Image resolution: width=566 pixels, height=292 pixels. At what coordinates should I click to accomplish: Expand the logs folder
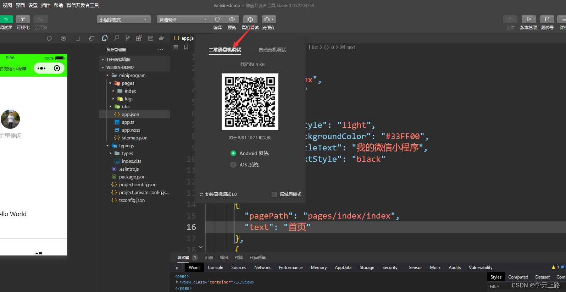coord(113,99)
